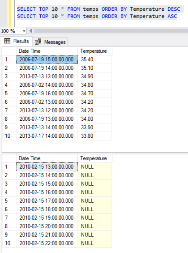
Task: Select cell 2010-02-15 17:00:00.000
Action: (47, 201)
